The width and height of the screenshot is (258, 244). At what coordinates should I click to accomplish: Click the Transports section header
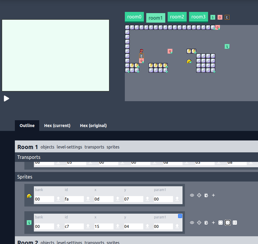click(136, 157)
